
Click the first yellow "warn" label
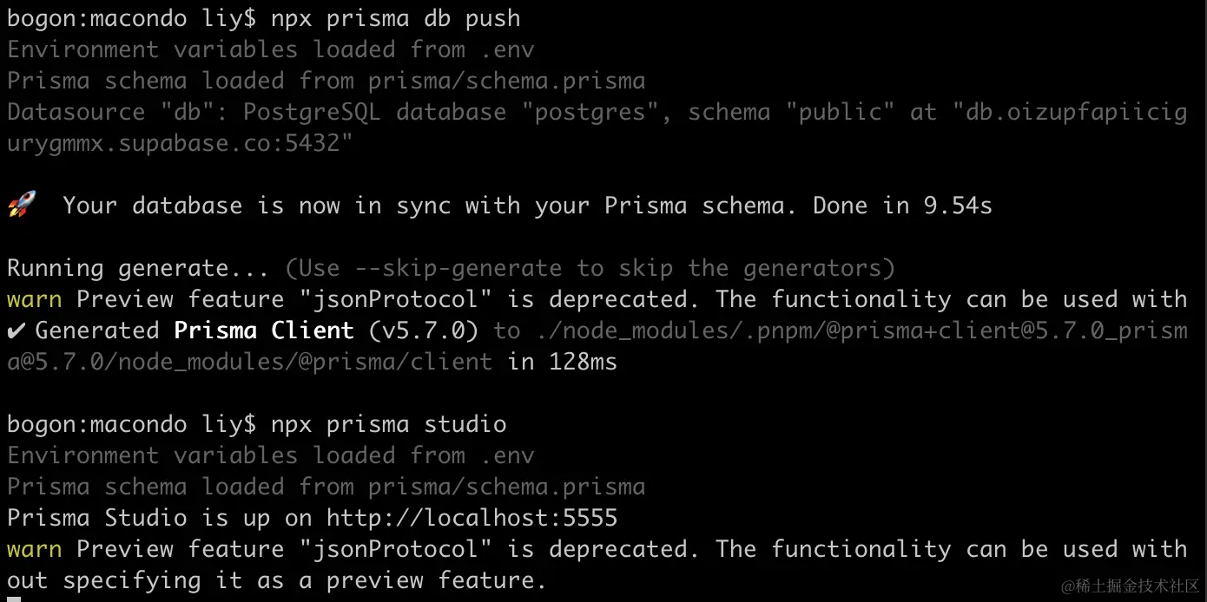point(34,299)
